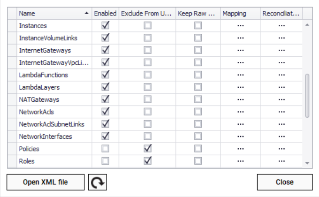Open Mapping ellipsis for Instances row
This screenshot has width=319, height=197.
[241, 26]
